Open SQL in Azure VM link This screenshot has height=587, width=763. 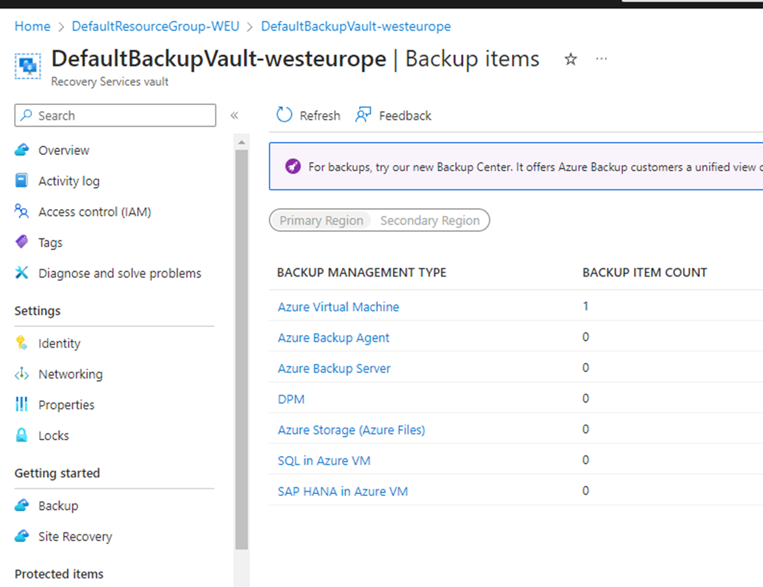click(x=324, y=460)
